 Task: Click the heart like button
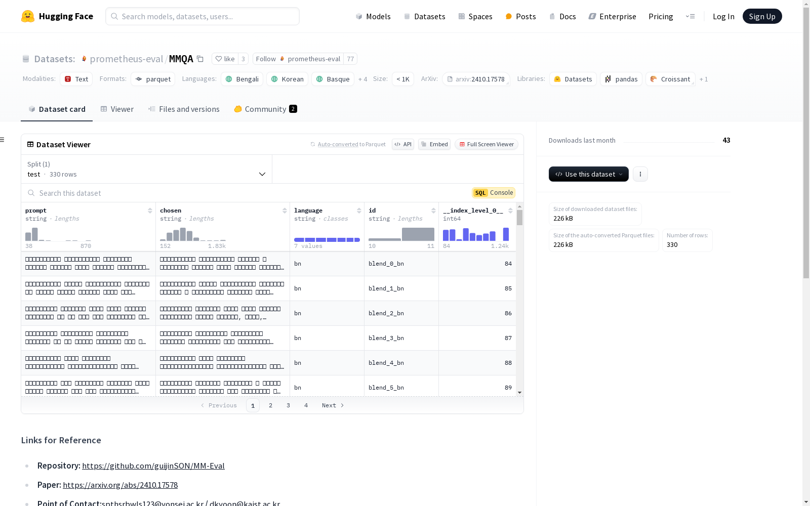[225, 59]
